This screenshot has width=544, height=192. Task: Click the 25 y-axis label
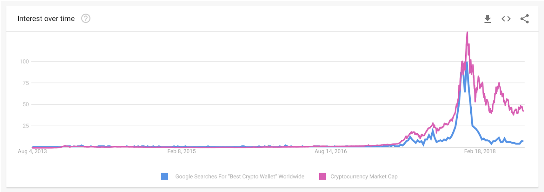(25, 126)
